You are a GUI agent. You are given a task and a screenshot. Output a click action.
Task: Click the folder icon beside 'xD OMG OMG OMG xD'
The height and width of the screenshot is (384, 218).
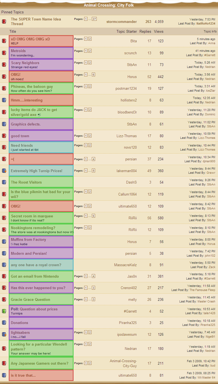(4, 41)
